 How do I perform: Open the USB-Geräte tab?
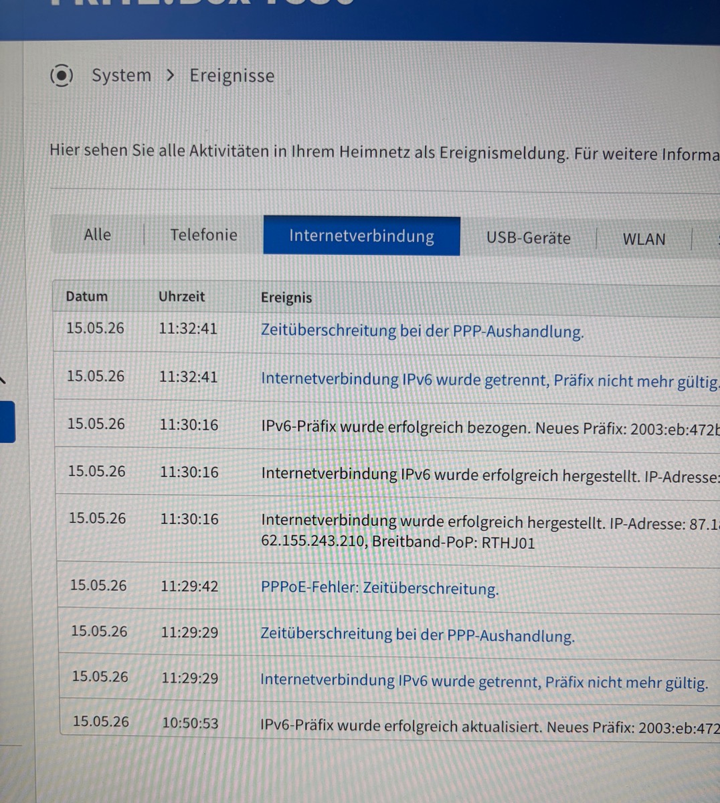[x=529, y=238]
